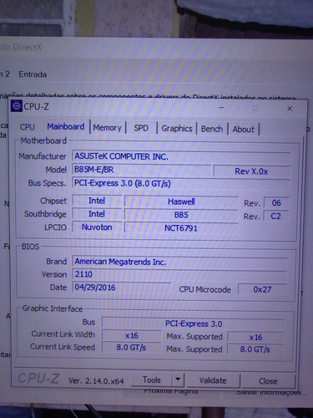Click the BIOS date 04/29/2016

(121, 288)
